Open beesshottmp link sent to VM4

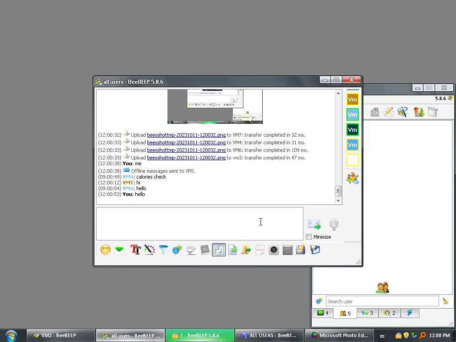coord(186,142)
